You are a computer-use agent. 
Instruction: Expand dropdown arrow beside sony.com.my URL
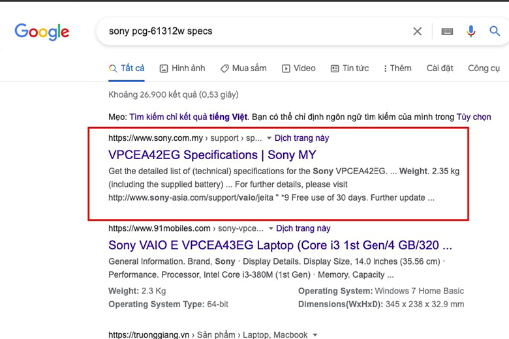pos(269,138)
